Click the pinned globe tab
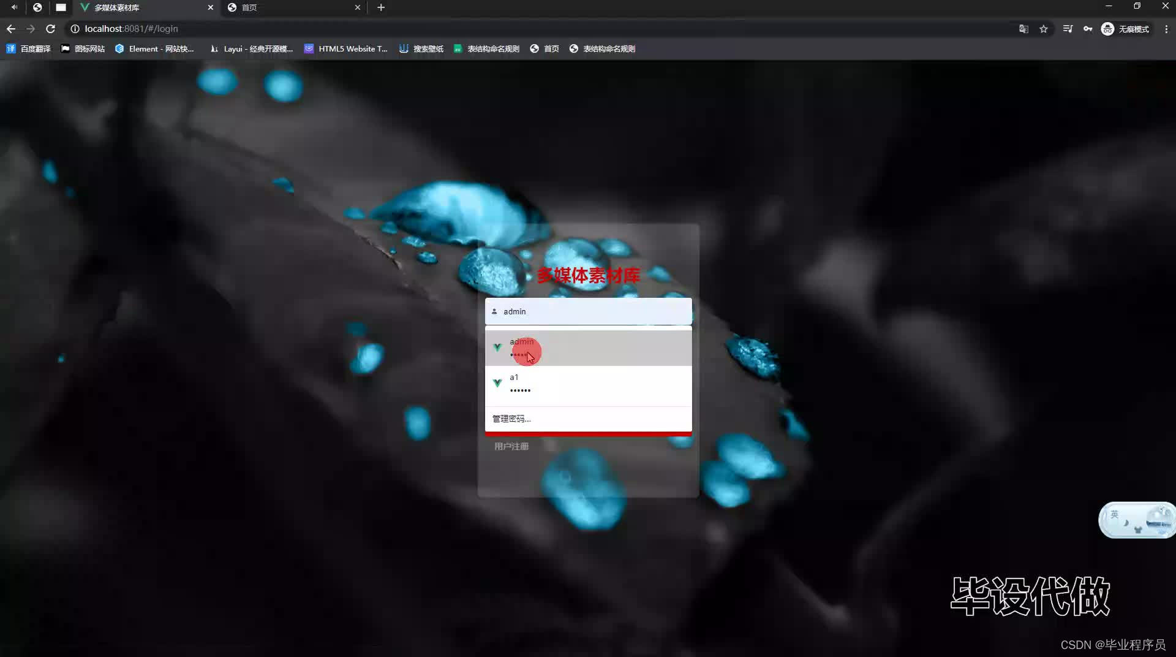This screenshot has height=657, width=1176. click(x=37, y=7)
